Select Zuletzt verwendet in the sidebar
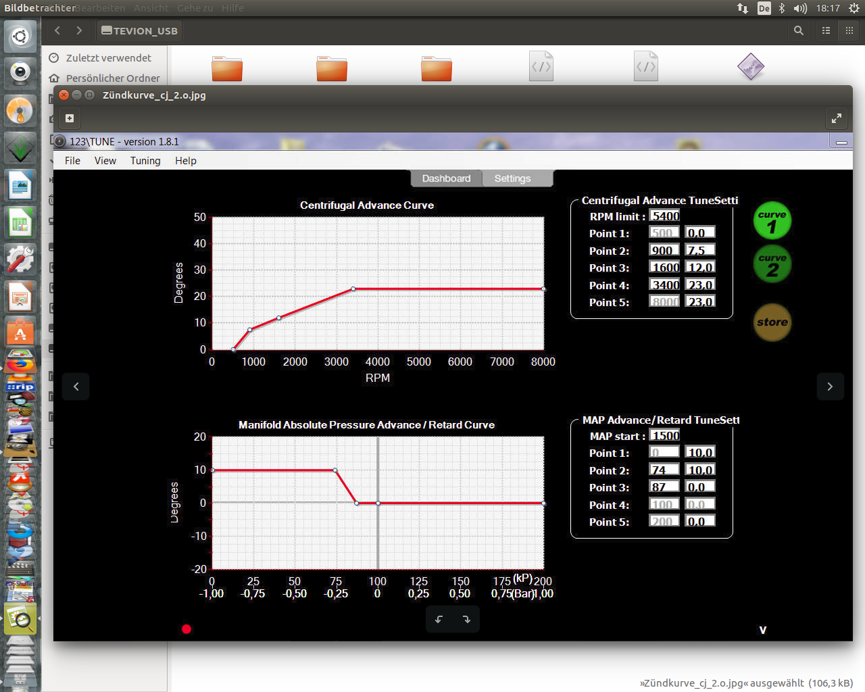 pyautogui.click(x=108, y=58)
